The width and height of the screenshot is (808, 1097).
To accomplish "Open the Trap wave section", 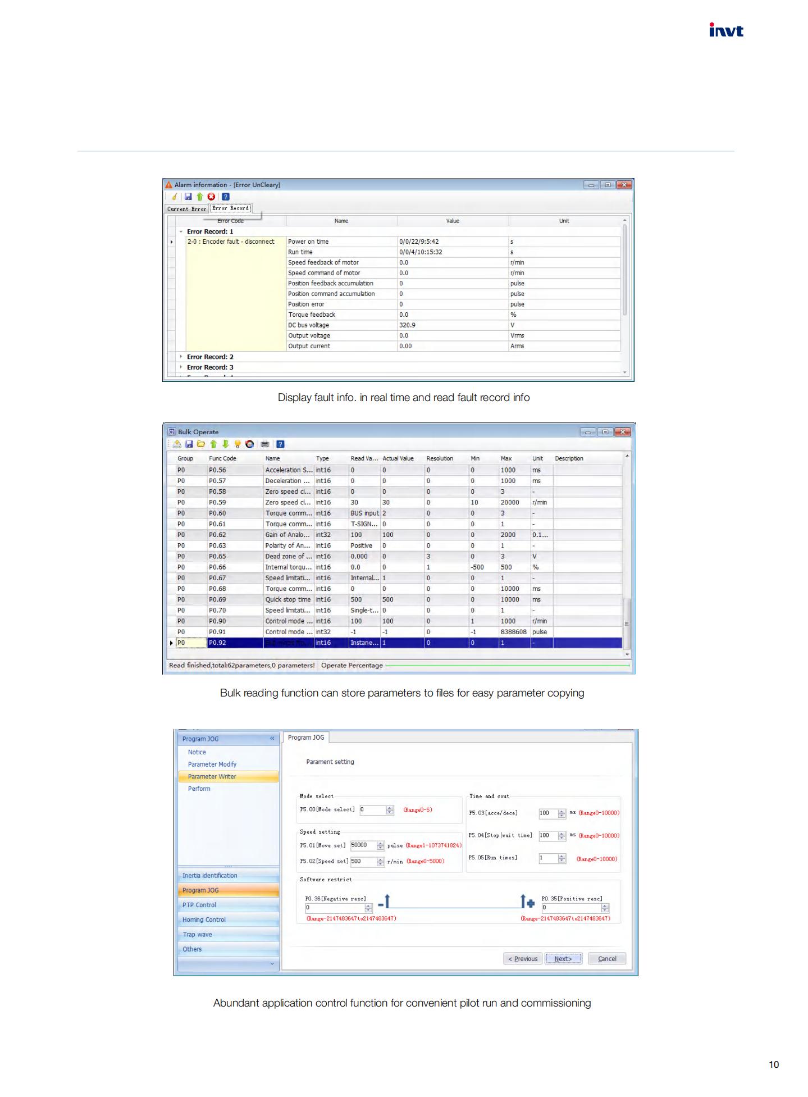I will click(x=228, y=935).
